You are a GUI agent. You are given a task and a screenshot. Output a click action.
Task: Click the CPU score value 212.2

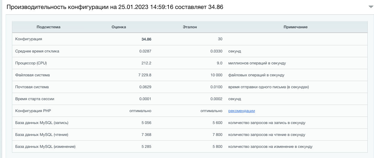(146, 63)
